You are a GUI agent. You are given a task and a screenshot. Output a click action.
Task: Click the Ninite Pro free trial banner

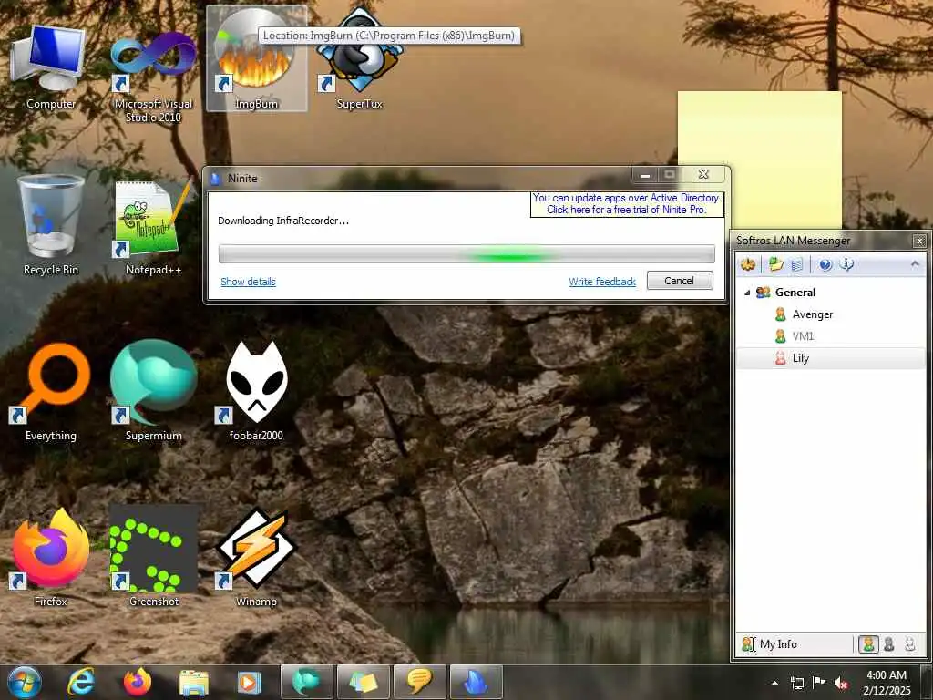point(627,203)
